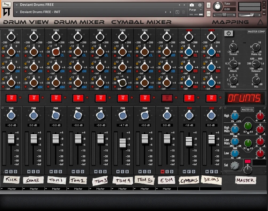The height and width of the screenshot is (211, 268).
Task: Switch to Drum Mixer tab
Action: pyautogui.click(x=79, y=22)
